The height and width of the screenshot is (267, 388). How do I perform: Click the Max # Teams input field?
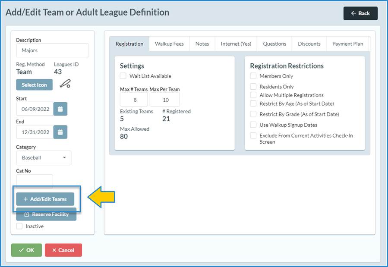coord(134,100)
